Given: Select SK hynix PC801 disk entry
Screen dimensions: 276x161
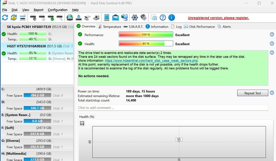Looking at the screenshot, I should tap(37, 33).
